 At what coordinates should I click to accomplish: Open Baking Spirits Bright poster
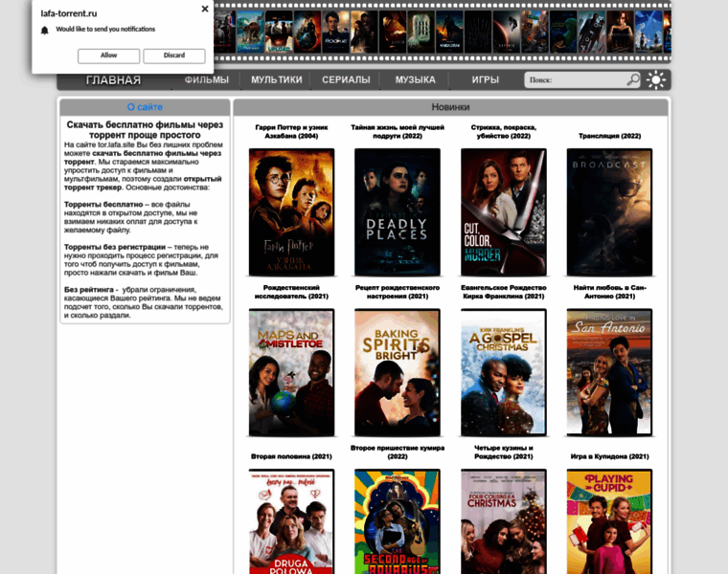[398, 373]
